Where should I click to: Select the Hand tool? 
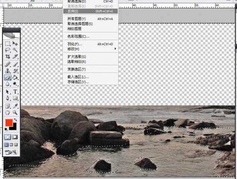click(8, 112)
